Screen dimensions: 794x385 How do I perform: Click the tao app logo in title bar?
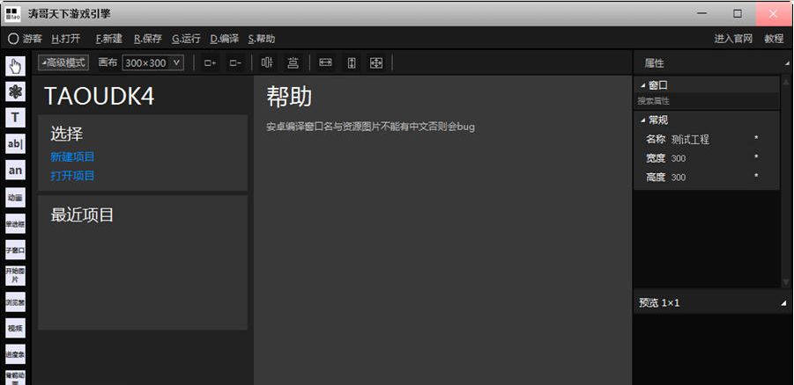(13, 14)
